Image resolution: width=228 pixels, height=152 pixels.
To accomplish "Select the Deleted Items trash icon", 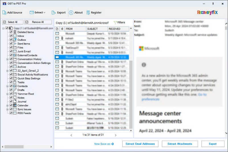I will (x=15, y=32).
